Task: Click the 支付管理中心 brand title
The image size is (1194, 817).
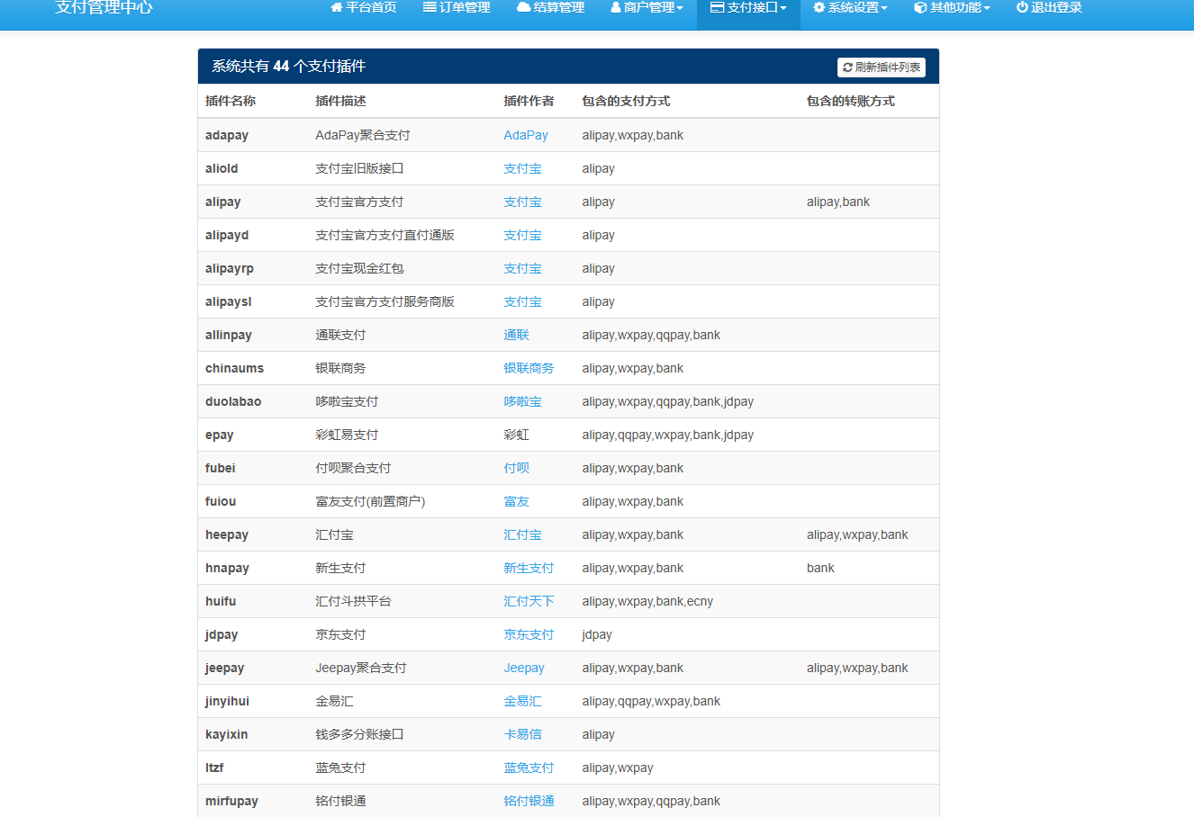Action: pyautogui.click(x=104, y=7)
